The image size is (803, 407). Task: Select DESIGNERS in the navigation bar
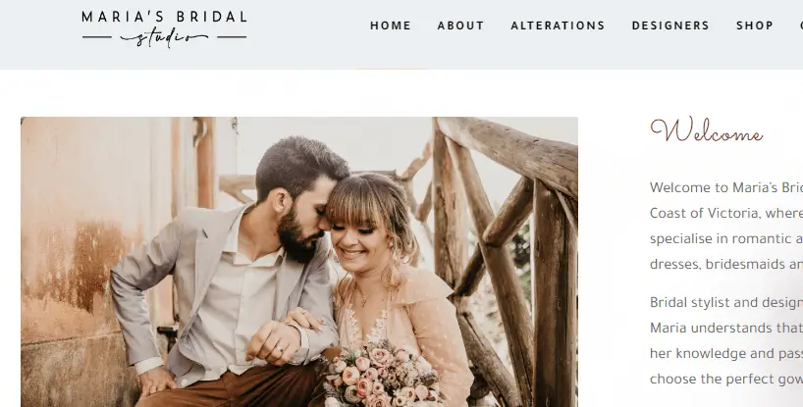(670, 25)
